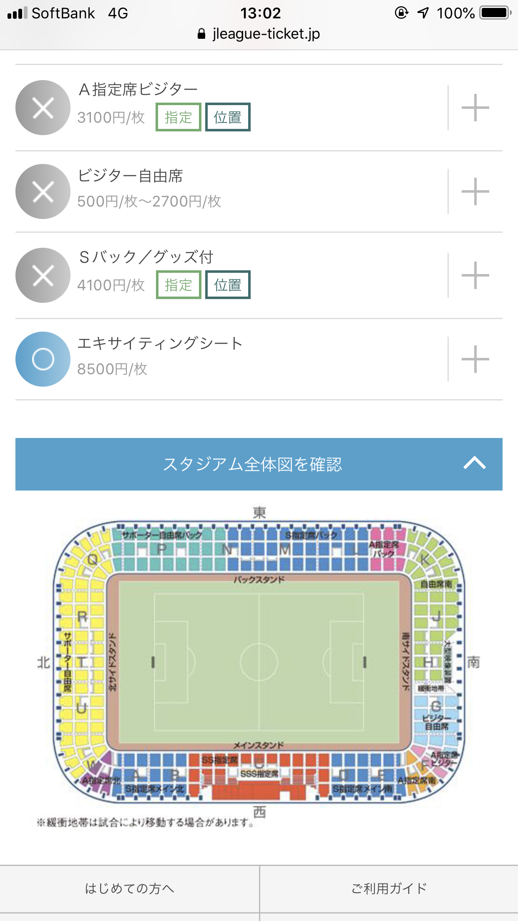Tap the plus icon for Sバック／グッズ付
This screenshot has width=518, height=921.
point(475,275)
